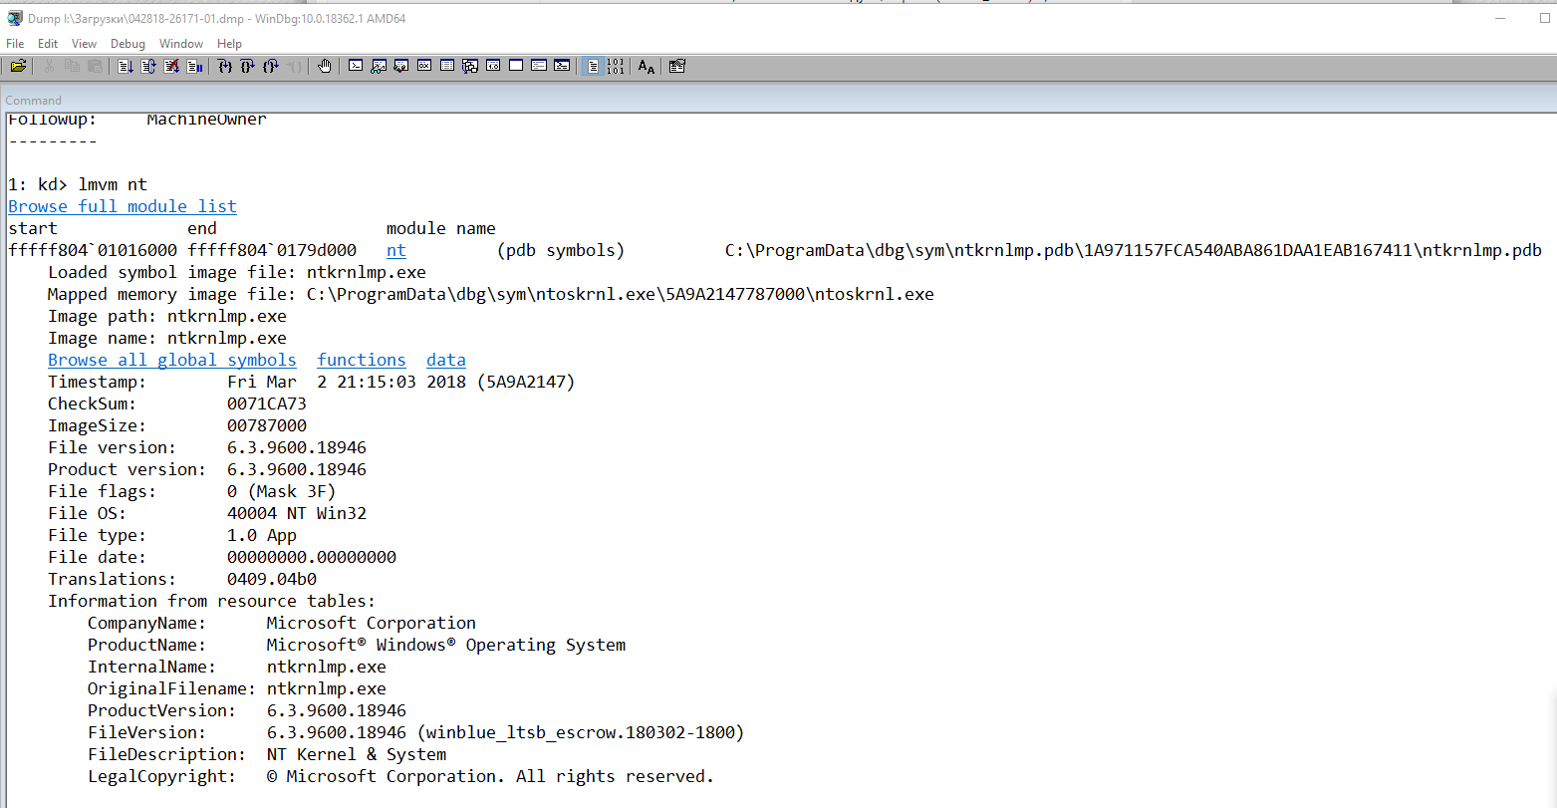1557x808 pixels.
Task: Open the Scratch Pad window icon
Action: [515, 67]
